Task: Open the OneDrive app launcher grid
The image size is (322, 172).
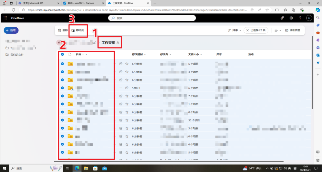Action: pos(5,18)
